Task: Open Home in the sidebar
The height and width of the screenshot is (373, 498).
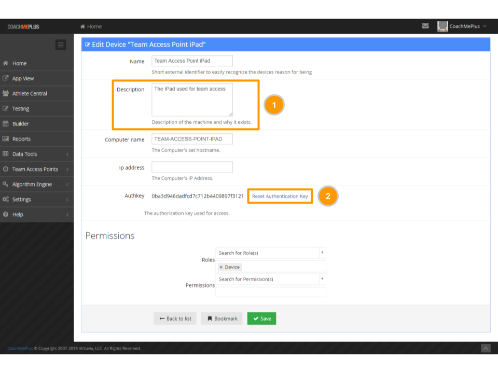Action: pos(37,63)
